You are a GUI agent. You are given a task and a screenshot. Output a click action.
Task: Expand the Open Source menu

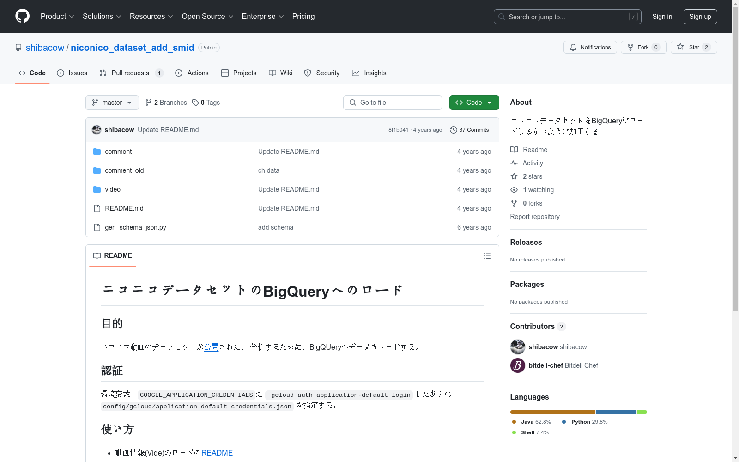(208, 16)
